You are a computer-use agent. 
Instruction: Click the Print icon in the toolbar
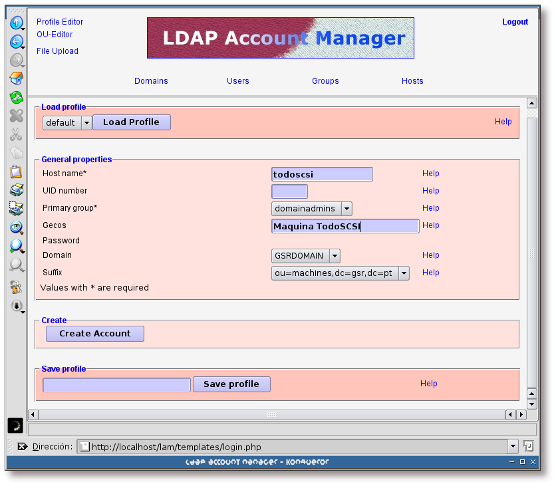click(16, 190)
